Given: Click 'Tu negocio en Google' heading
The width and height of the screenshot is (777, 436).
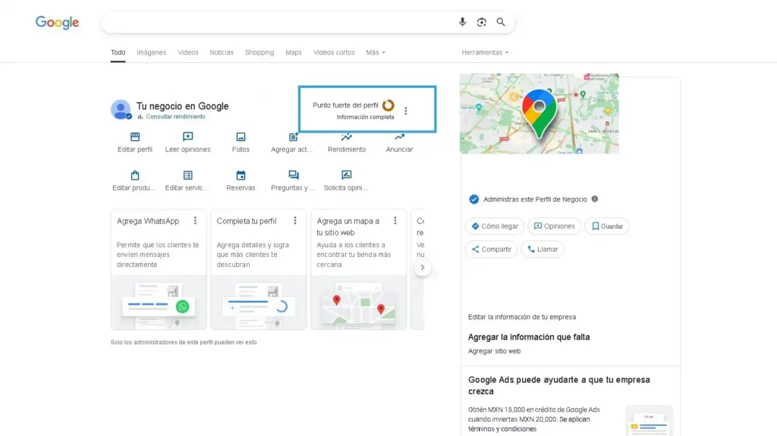Looking at the screenshot, I should click(182, 106).
